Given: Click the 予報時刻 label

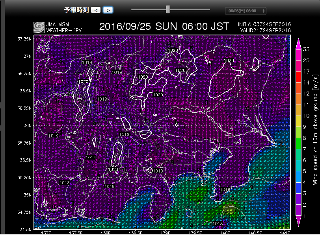Looking at the screenshot, I should pyautogui.click(x=76, y=10).
